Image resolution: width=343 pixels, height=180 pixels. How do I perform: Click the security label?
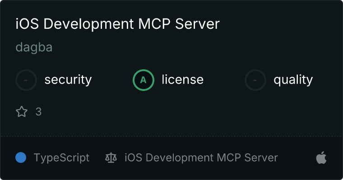pos(68,80)
